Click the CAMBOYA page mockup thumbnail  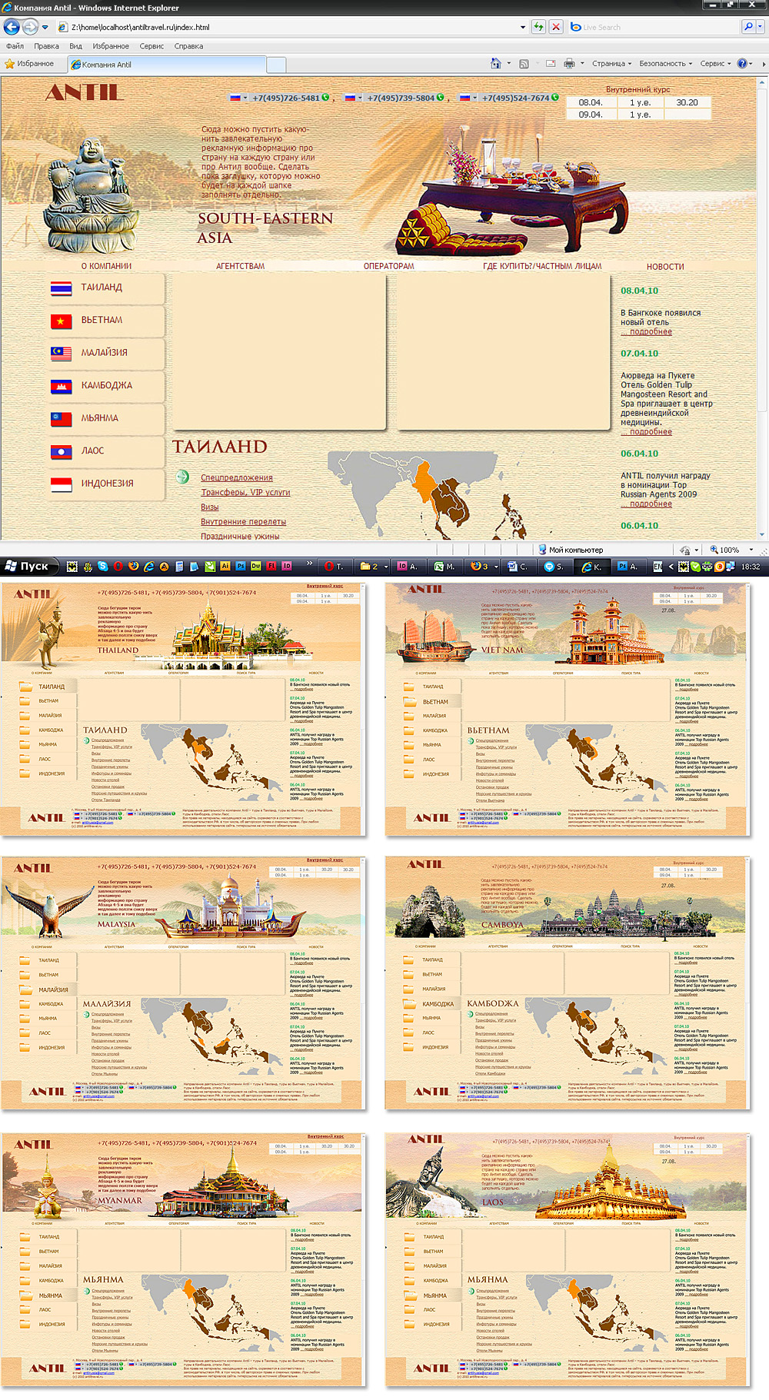tap(567, 983)
